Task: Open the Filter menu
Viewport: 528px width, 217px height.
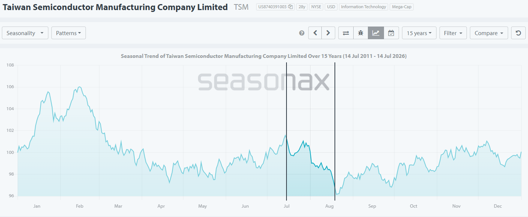Action: pos(453,33)
